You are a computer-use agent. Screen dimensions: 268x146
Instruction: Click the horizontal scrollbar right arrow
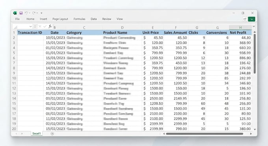coord(251,134)
